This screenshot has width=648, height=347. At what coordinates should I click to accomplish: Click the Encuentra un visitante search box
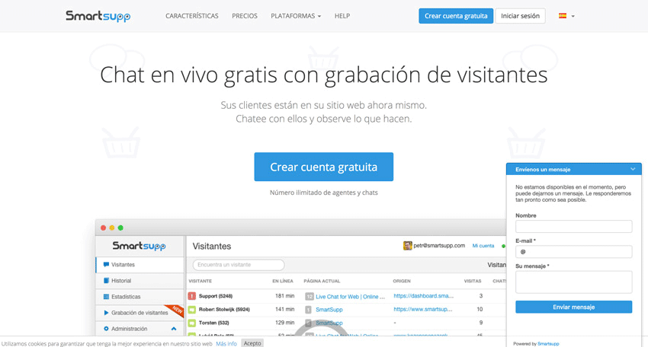[239, 265]
